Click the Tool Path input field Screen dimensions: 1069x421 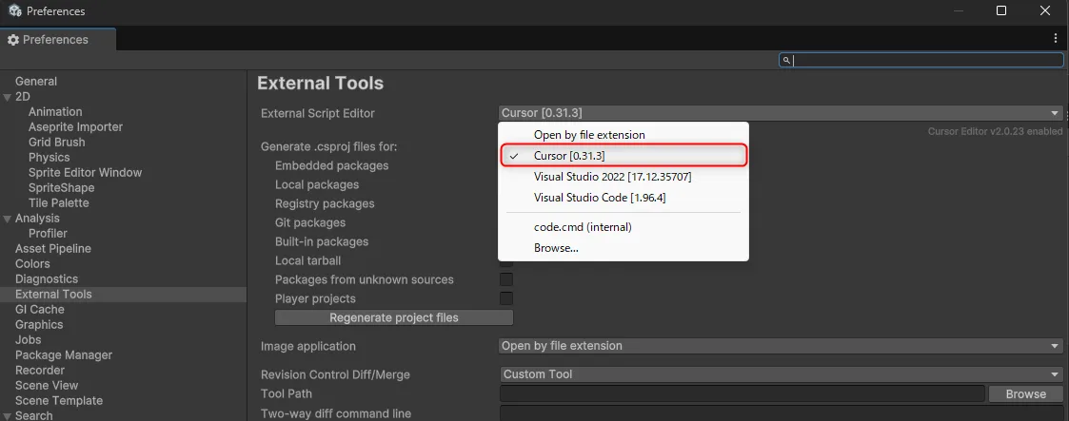pos(742,393)
